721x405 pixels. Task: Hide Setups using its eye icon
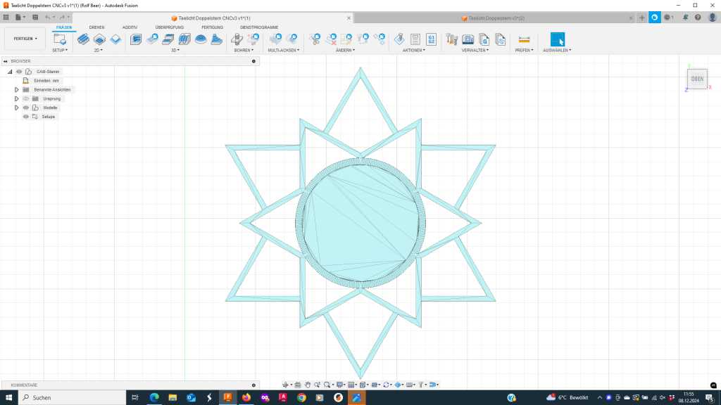point(26,117)
